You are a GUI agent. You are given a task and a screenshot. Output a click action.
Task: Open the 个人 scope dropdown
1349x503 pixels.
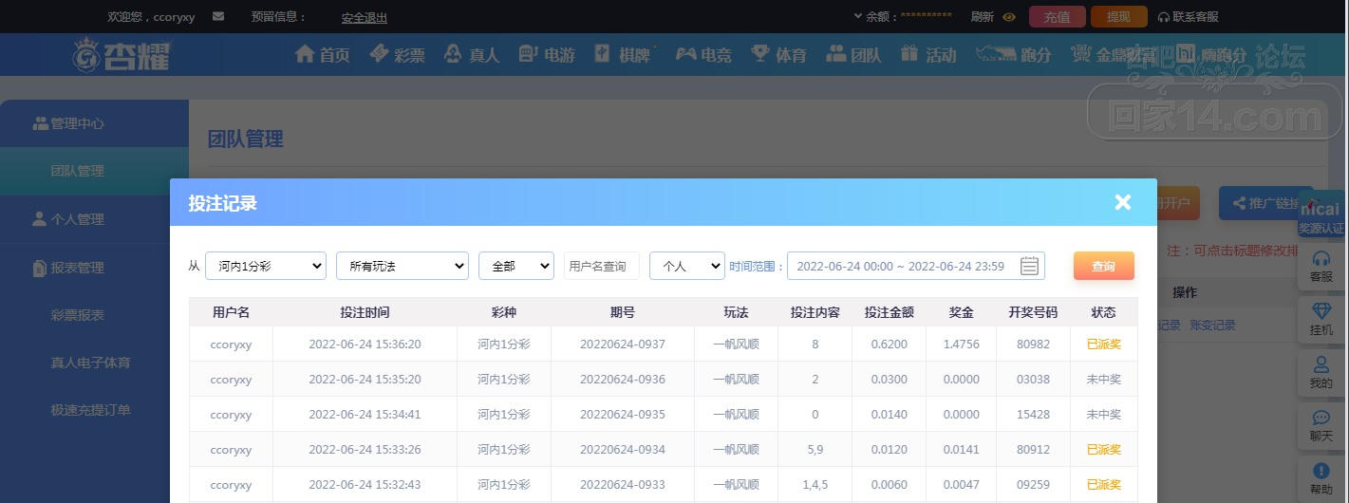tap(686, 267)
